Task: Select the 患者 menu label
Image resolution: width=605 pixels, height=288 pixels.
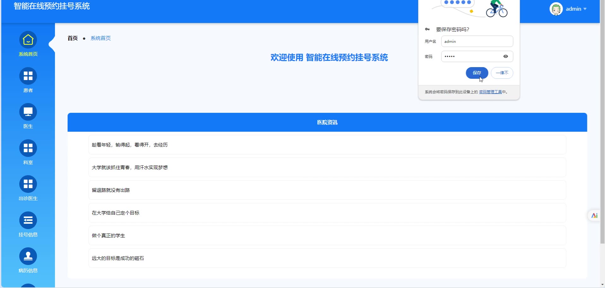Action: [28, 90]
